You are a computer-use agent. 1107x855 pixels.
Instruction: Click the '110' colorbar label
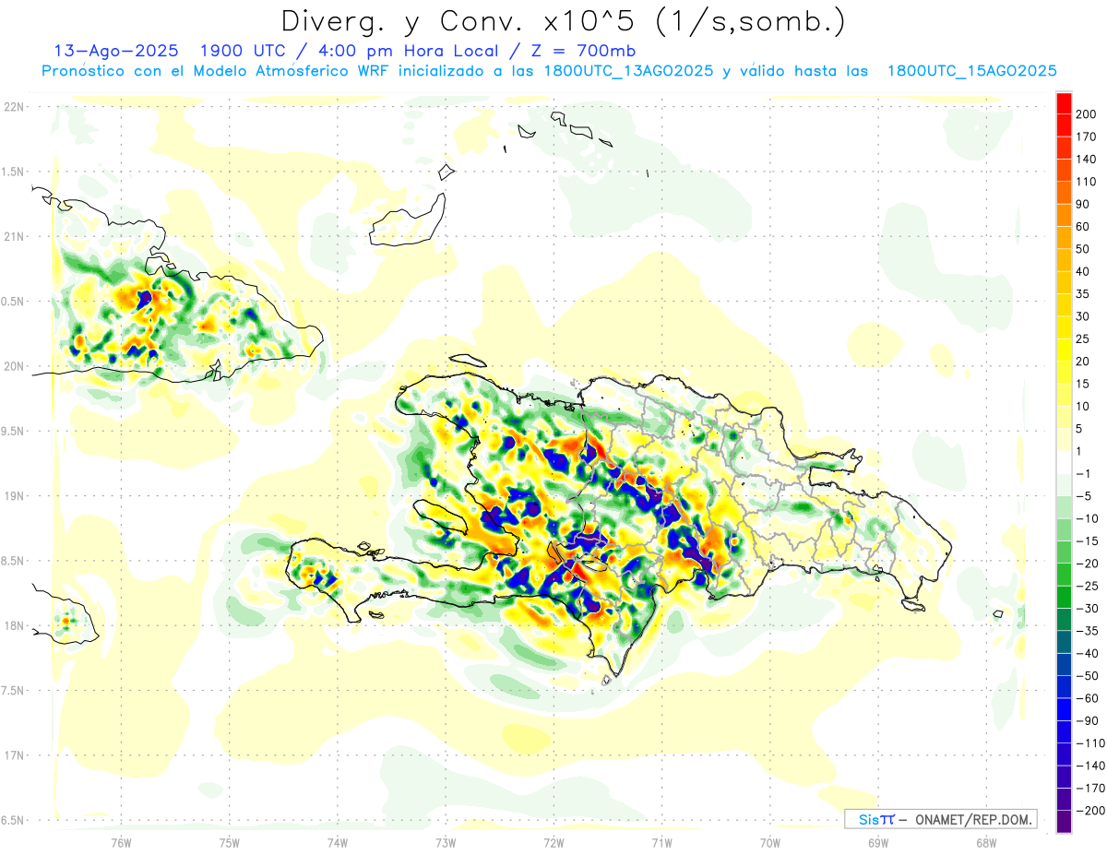click(x=1086, y=182)
